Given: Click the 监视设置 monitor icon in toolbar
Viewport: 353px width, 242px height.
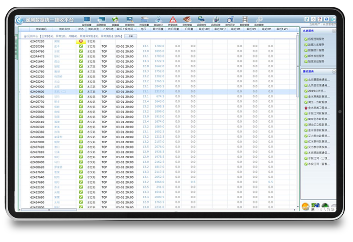Looking at the screenshot, I should [x=87, y=19].
